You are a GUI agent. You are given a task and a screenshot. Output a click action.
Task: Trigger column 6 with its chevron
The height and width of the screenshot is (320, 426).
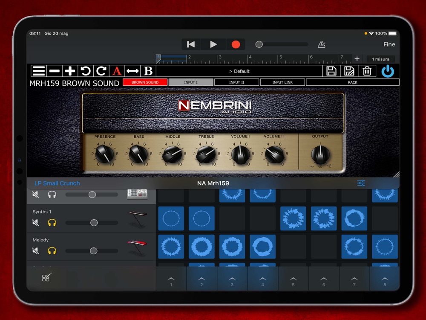coord(324,279)
